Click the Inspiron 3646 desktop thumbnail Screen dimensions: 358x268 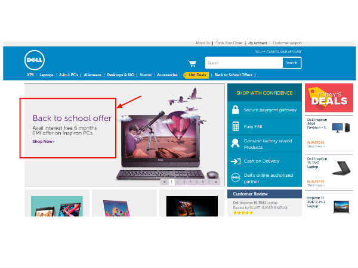338,127
